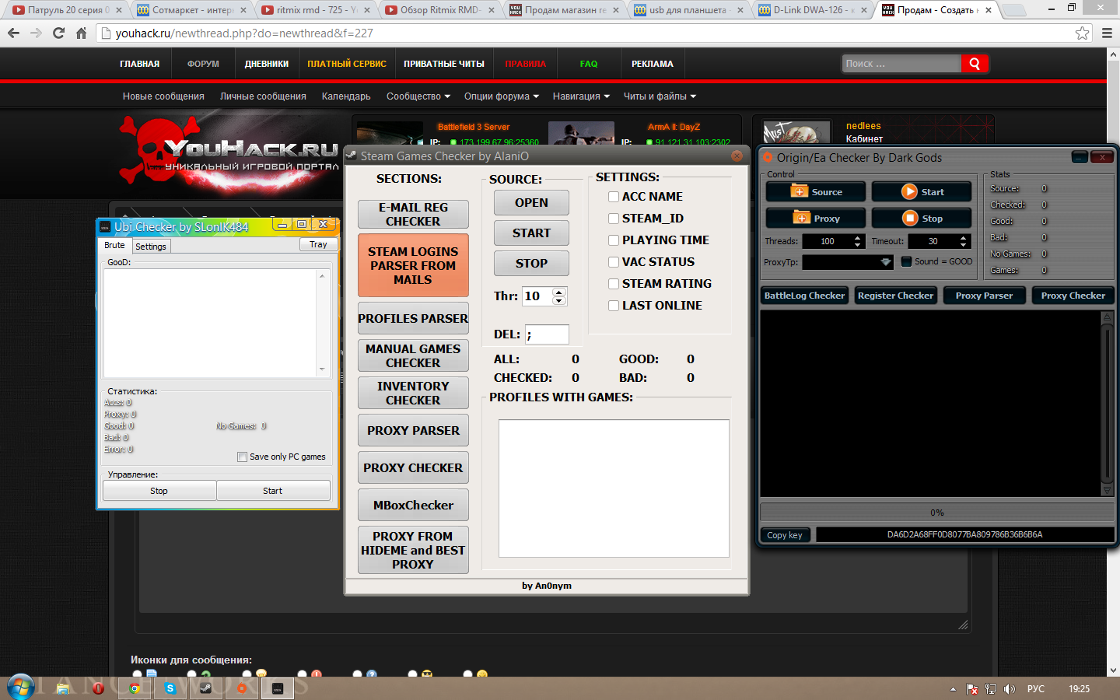1120x700 pixels.
Task: Tick PLAYING TIME setting
Action: (614, 240)
